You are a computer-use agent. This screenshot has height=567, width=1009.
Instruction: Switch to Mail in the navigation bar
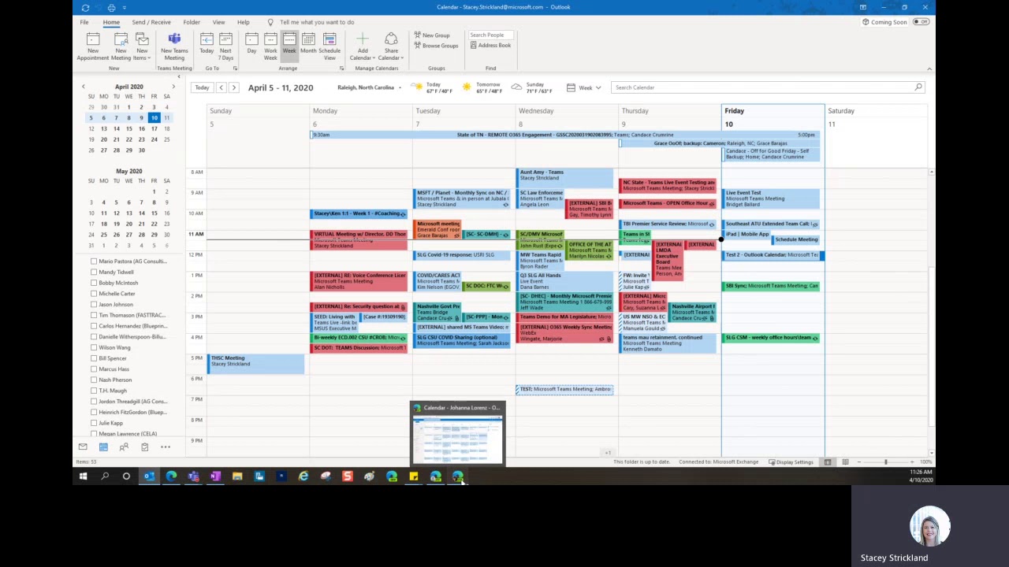pos(83,447)
